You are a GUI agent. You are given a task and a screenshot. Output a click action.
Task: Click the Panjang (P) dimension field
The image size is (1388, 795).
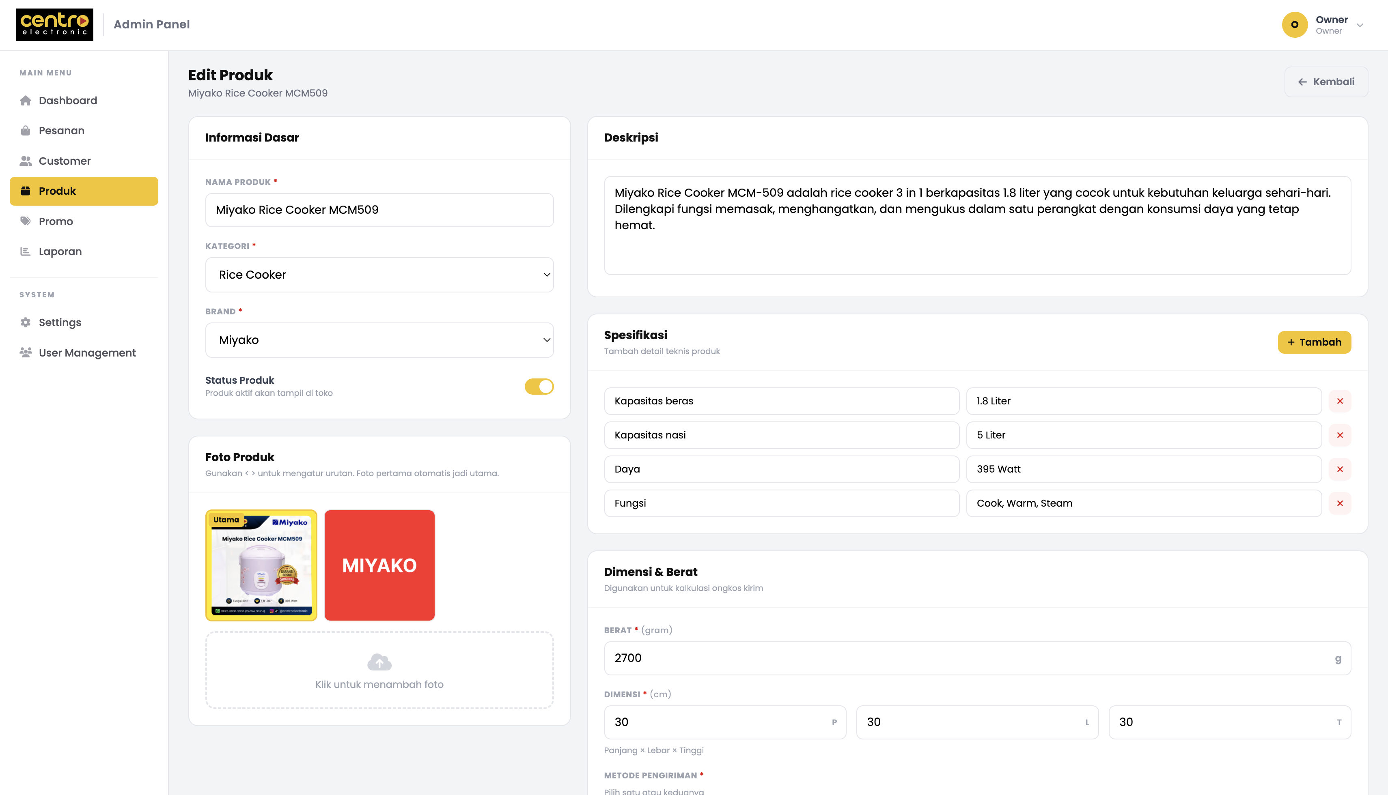pyautogui.click(x=725, y=722)
